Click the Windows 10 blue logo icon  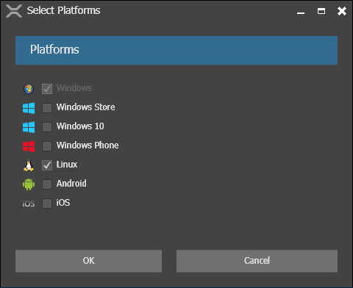tap(29, 127)
